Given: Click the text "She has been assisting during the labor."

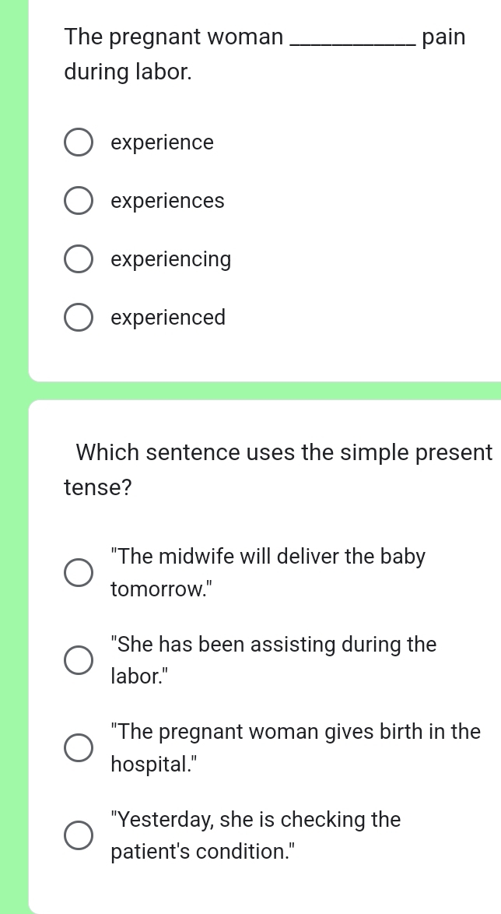Looking at the screenshot, I should tap(273, 660).
